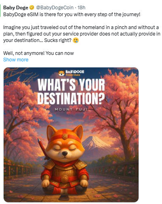Click the green vertical bar beside the tweet header
This screenshot has width=162, height=204.
(x=0, y=11)
